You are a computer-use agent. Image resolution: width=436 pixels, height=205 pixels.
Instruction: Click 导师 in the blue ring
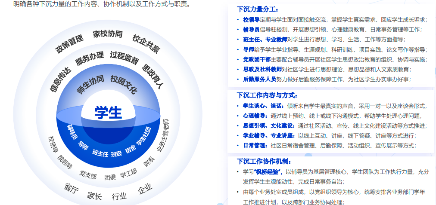[83, 145]
